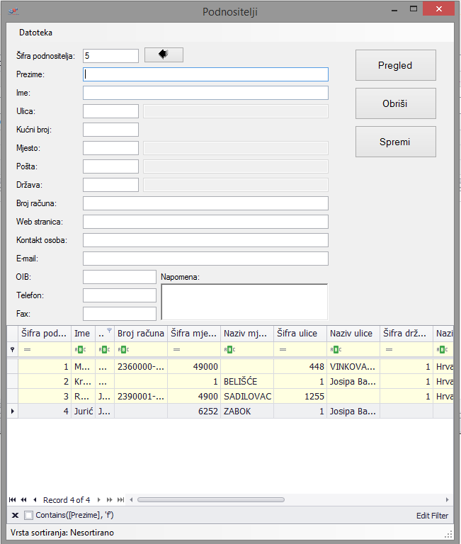The width and height of the screenshot is (461, 544).
Task: Open filter operator under Šifra ulice column
Action: 283,350
